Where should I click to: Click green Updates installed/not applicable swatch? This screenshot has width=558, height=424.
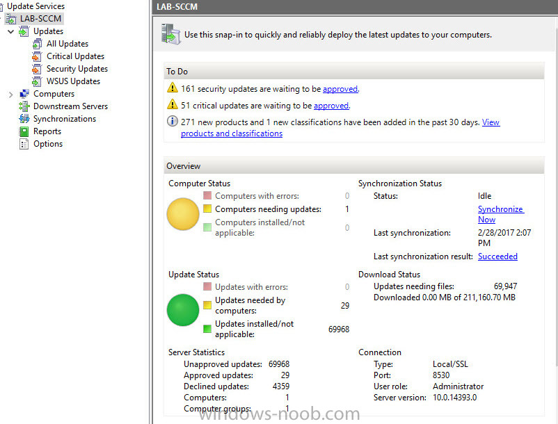click(207, 329)
